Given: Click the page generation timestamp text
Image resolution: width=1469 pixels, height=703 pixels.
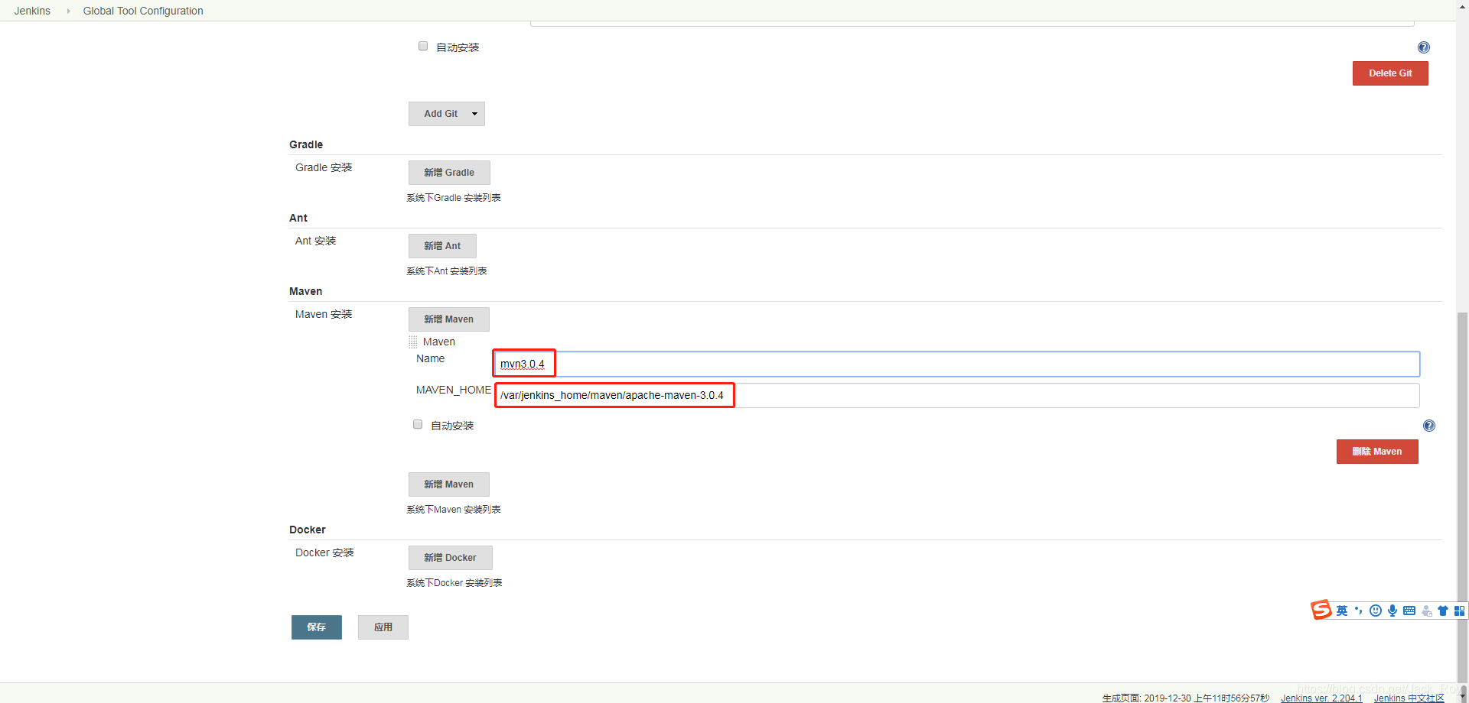Looking at the screenshot, I should tap(1186, 698).
